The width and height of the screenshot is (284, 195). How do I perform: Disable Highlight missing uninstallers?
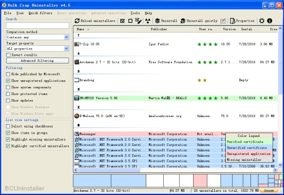(8, 139)
